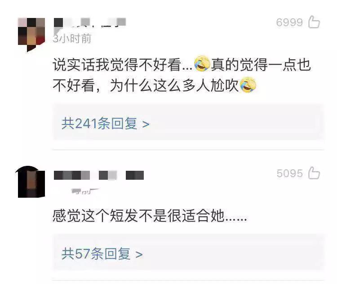This screenshot has height=284, width=337.
Task: Click the chevron after 共241条回复
Action: [x=146, y=124]
